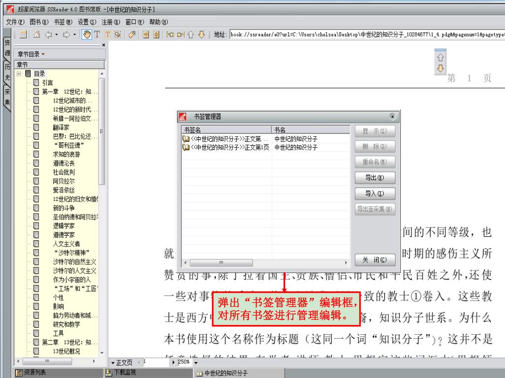Screen dimensions: 505x378
Task: Click the right-pointing hand icon
Action: click(180, 34)
